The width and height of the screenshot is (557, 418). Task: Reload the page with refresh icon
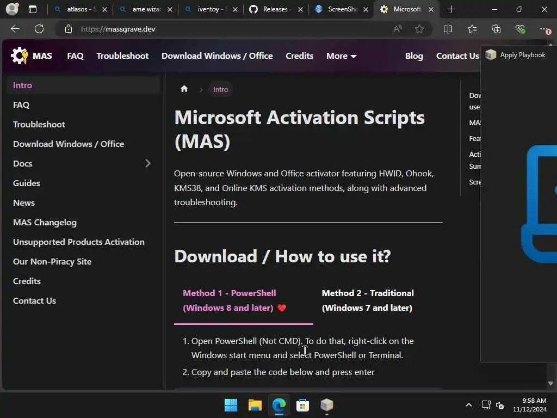[39, 29]
